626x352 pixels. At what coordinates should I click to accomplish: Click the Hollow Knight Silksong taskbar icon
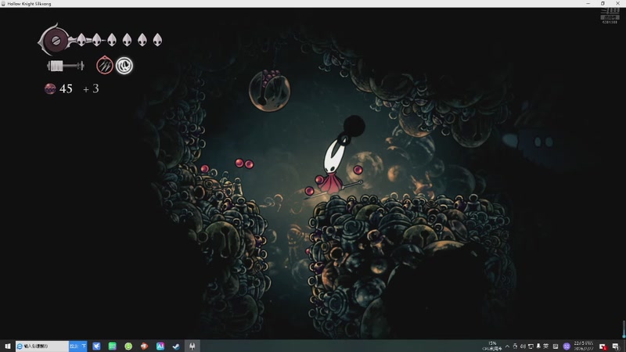tap(192, 346)
